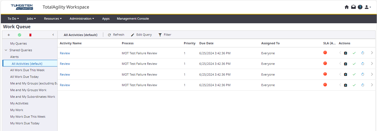
Task: Add a new query with plus icon
Action: click(x=9, y=35)
